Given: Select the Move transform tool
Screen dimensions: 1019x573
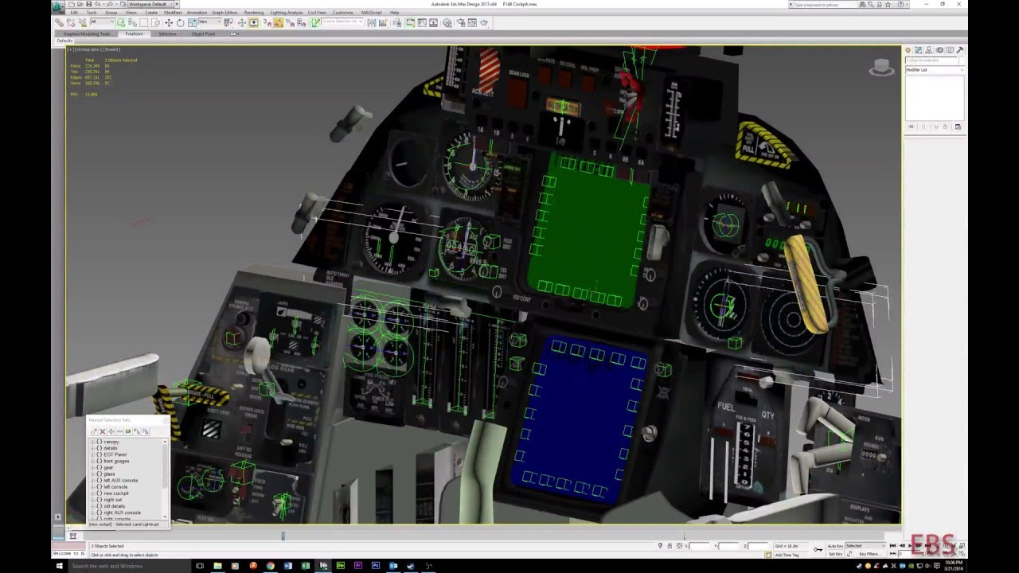Looking at the screenshot, I should click(169, 22).
